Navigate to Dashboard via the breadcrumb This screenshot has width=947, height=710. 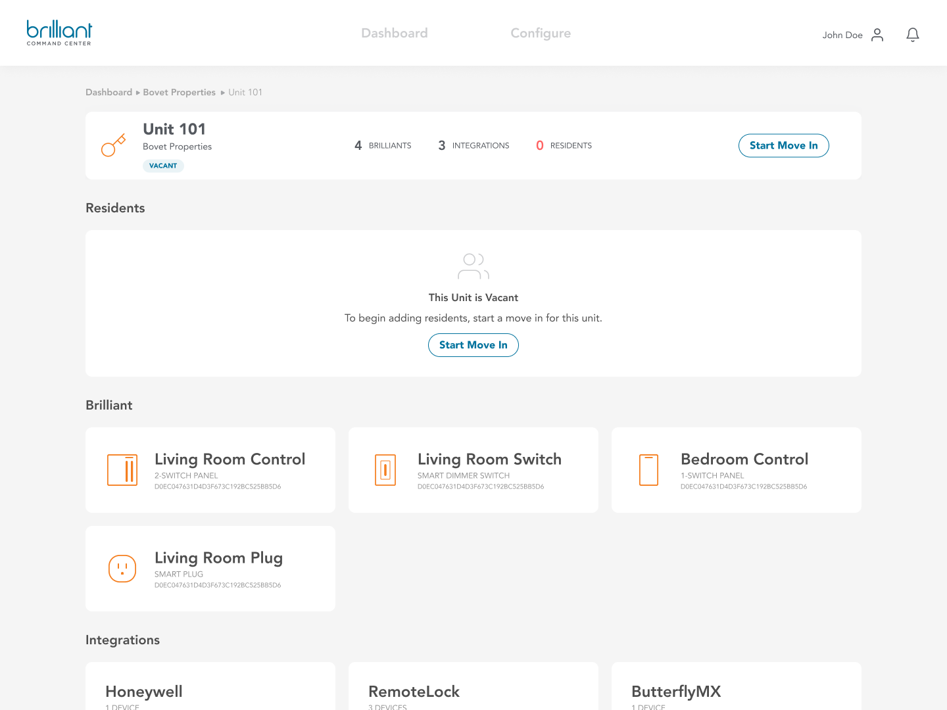[x=109, y=92]
